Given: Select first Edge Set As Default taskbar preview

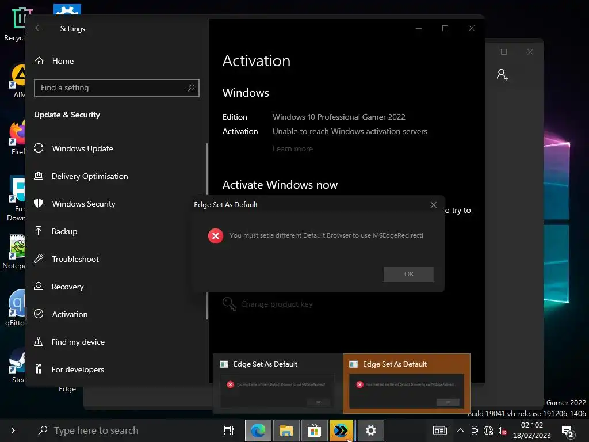Looking at the screenshot, I should [278, 383].
